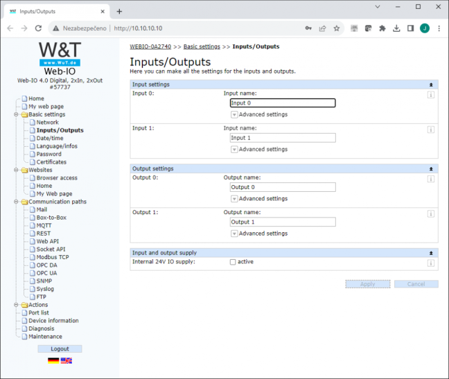
Task: Open Mail communication page
Action: tap(42, 209)
